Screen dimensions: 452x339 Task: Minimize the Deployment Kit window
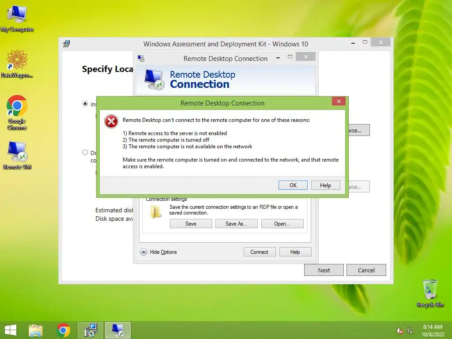[x=353, y=43]
